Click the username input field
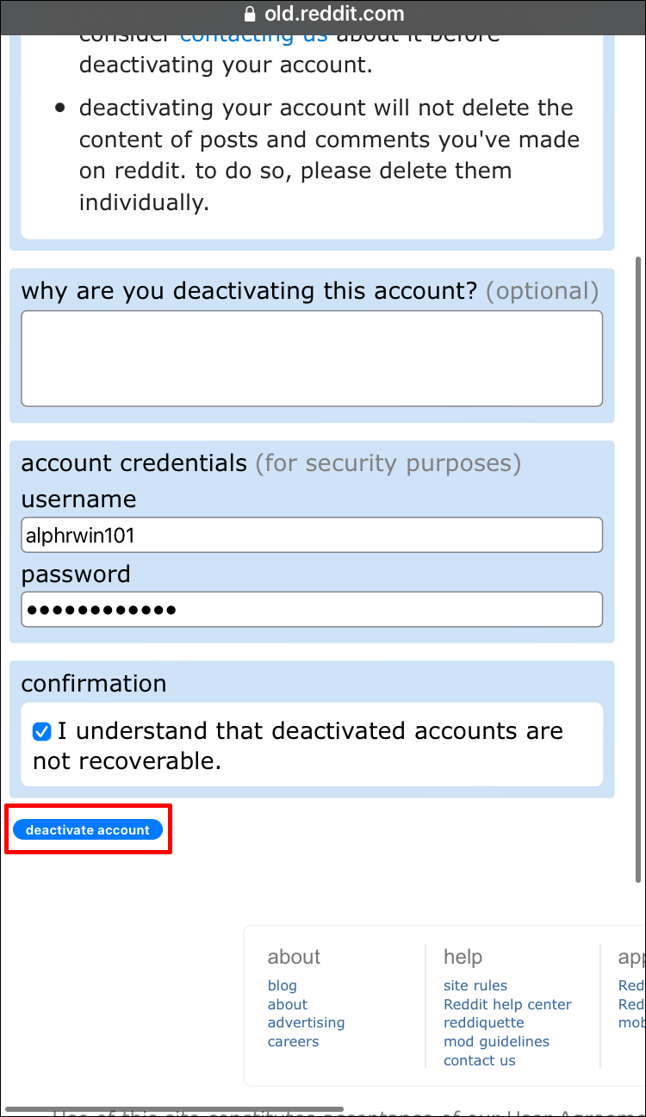Screen dimensions: 646x1117 [312, 535]
